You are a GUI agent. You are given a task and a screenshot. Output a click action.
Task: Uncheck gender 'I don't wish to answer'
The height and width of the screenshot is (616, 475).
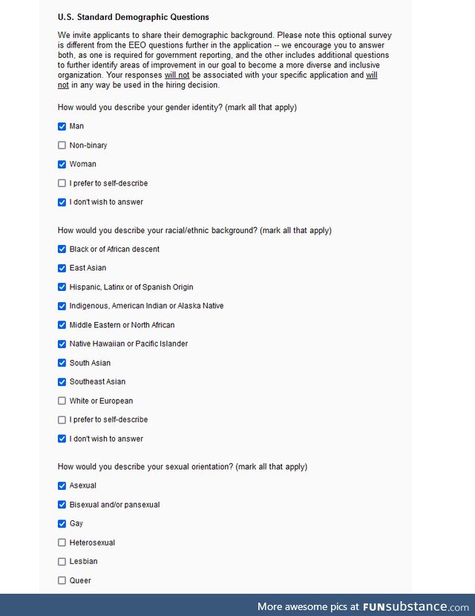(x=62, y=202)
